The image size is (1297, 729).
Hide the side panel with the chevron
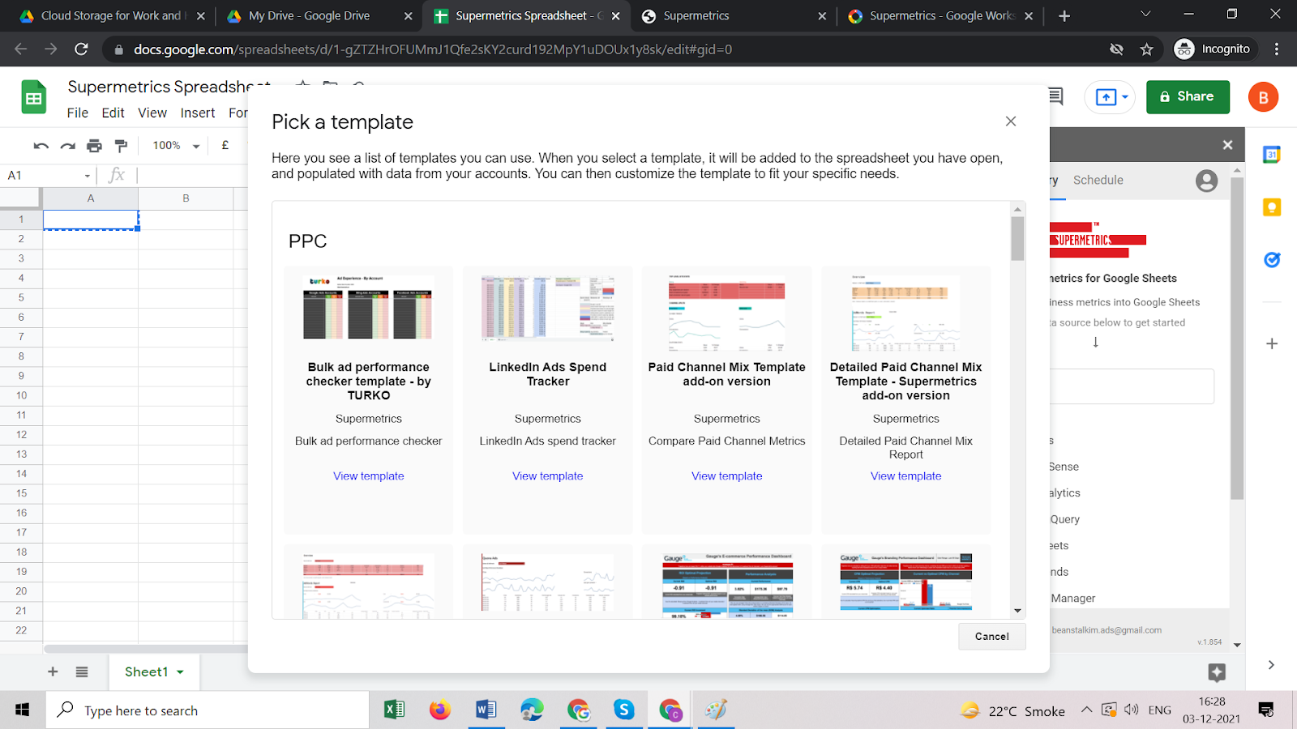tap(1271, 665)
